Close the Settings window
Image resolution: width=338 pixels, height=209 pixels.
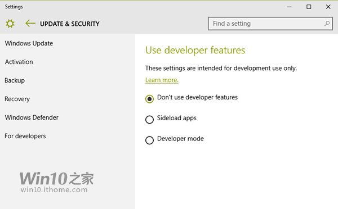[328, 7]
